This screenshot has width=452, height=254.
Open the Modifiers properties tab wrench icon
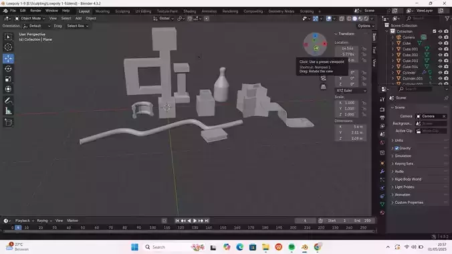382,172
